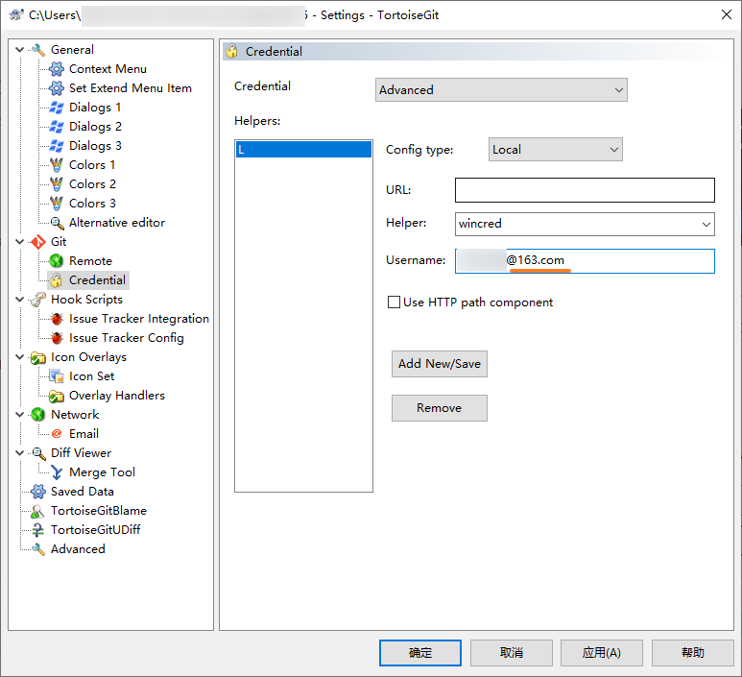Click the Issue Tracker Config bug icon

57,338
